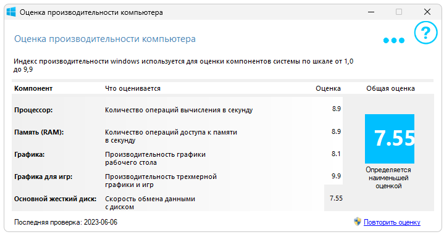
Task: Click the Общая оценка column header
Action: click(390, 88)
